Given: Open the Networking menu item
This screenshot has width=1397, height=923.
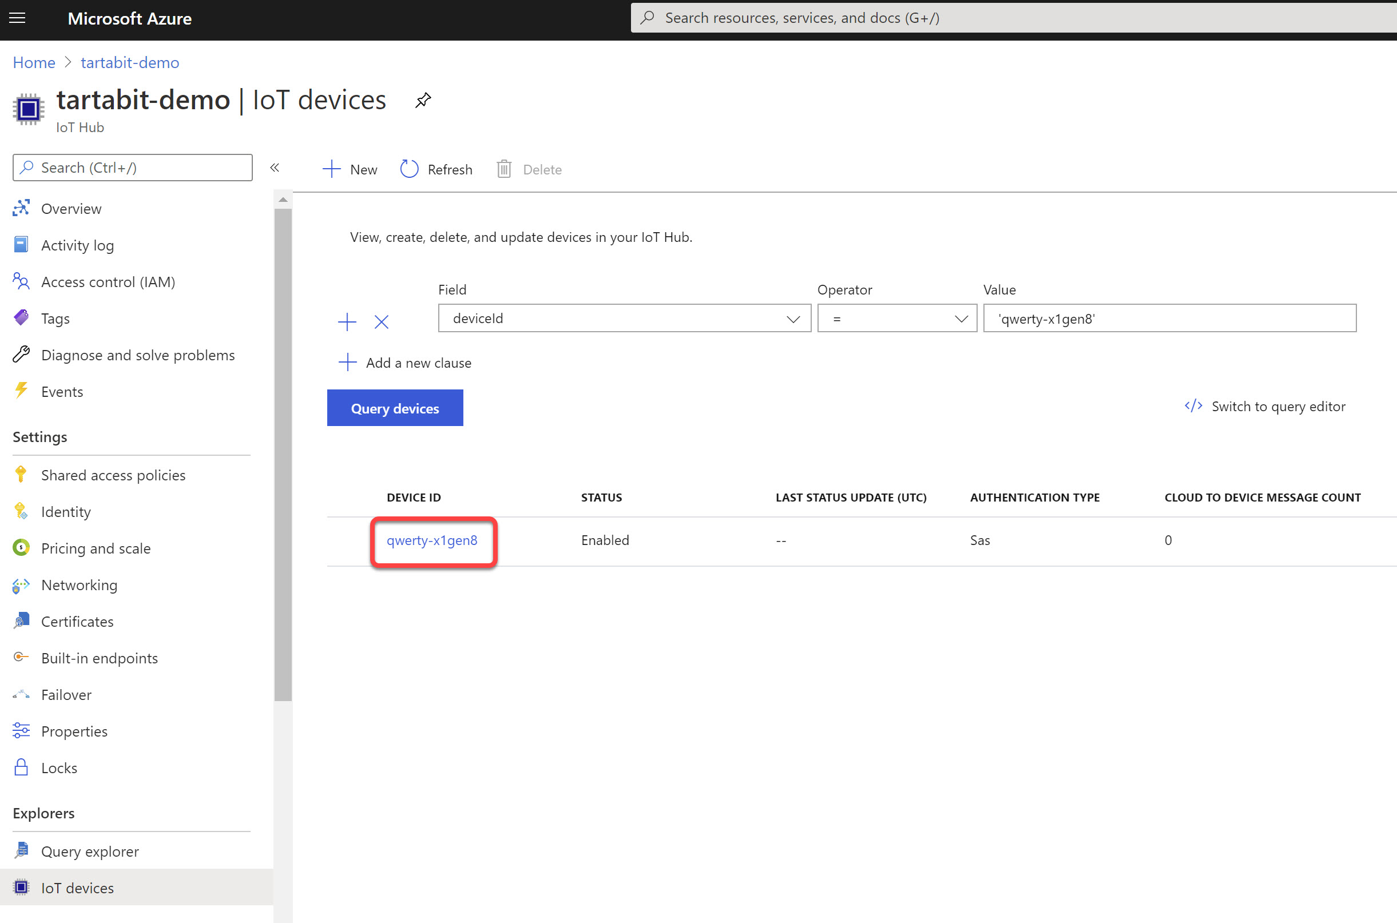Looking at the screenshot, I should tap(80, 585).
